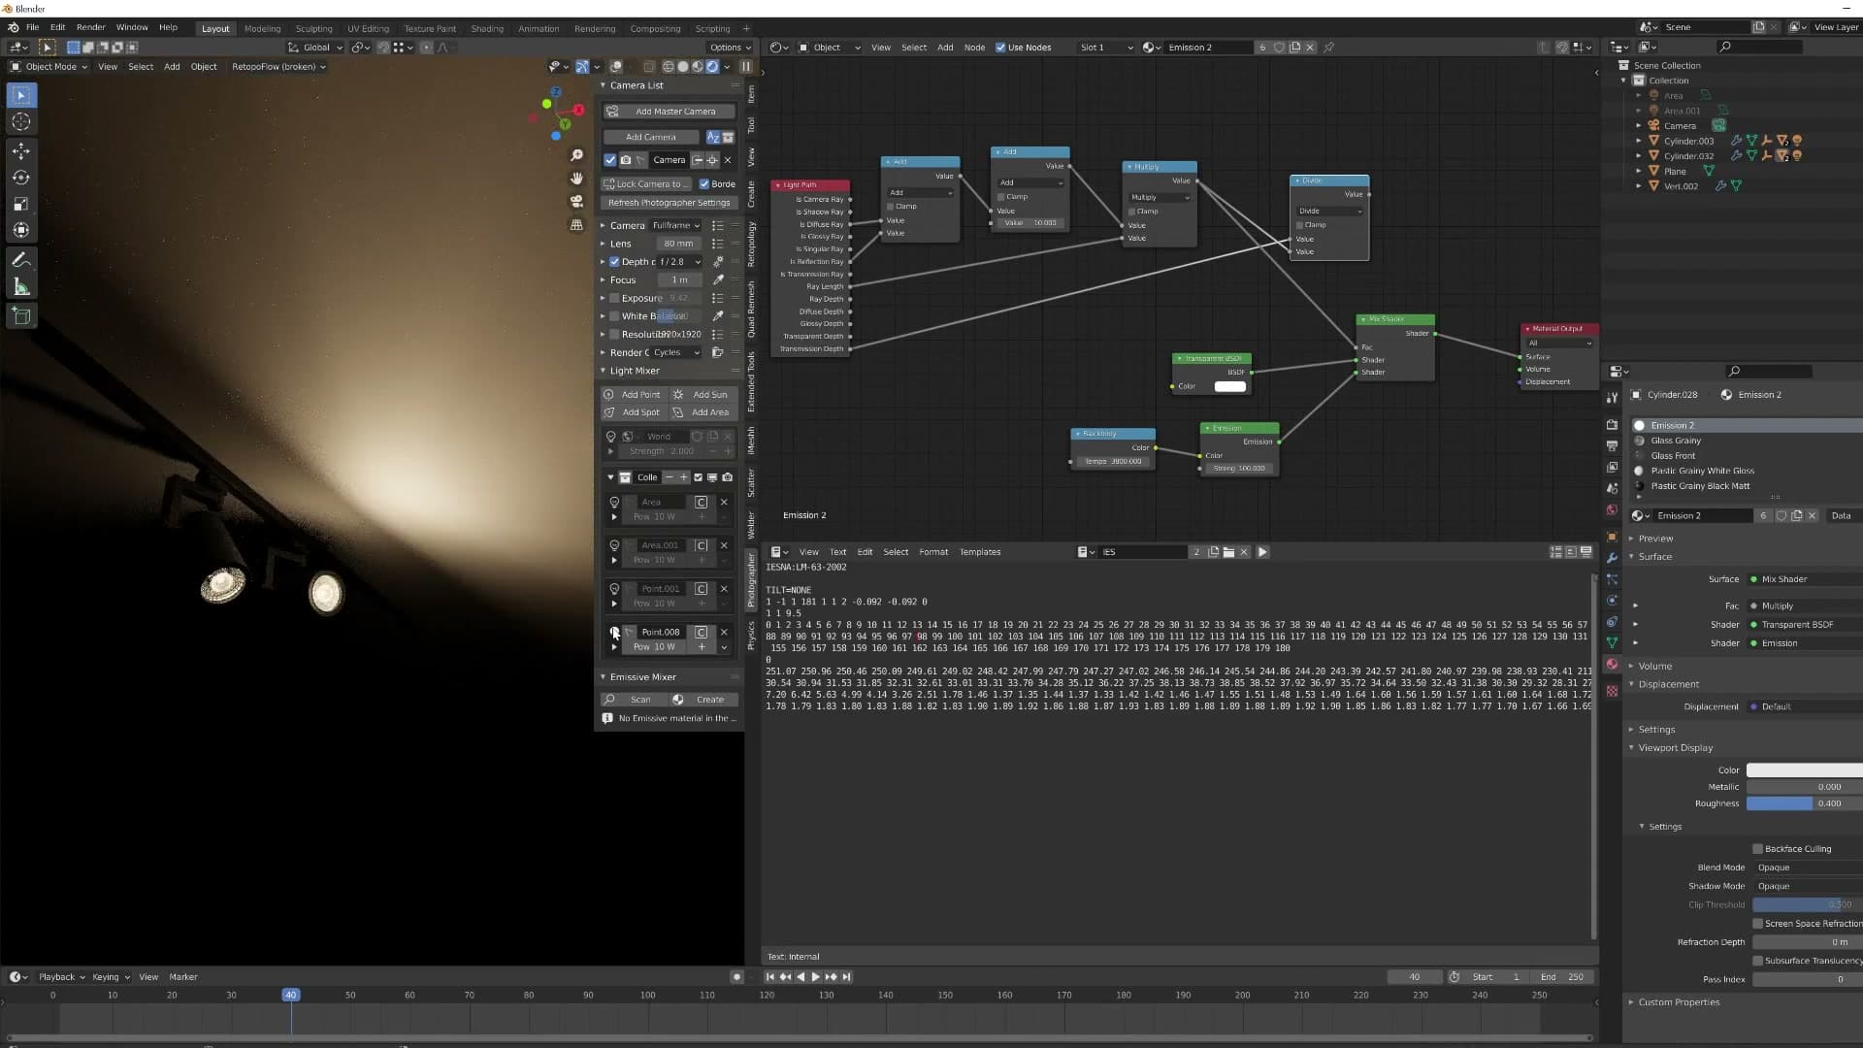1863x1048 pixels.
Task: Click the viewport zoom magnifier icon
Action: coord(576,155)
